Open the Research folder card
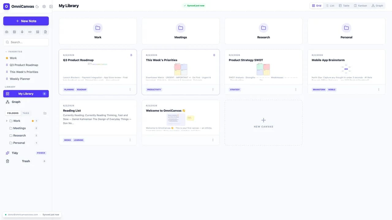This screenshot has width=392, height=220. coord(263,31)
